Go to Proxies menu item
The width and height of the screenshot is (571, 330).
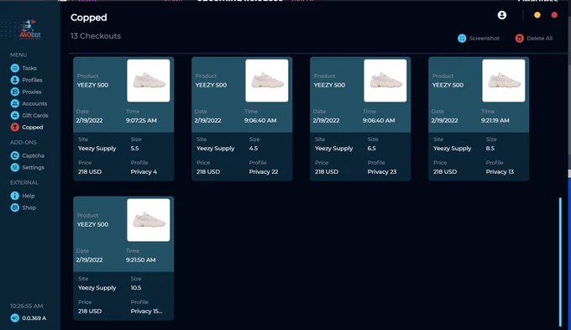32,92
